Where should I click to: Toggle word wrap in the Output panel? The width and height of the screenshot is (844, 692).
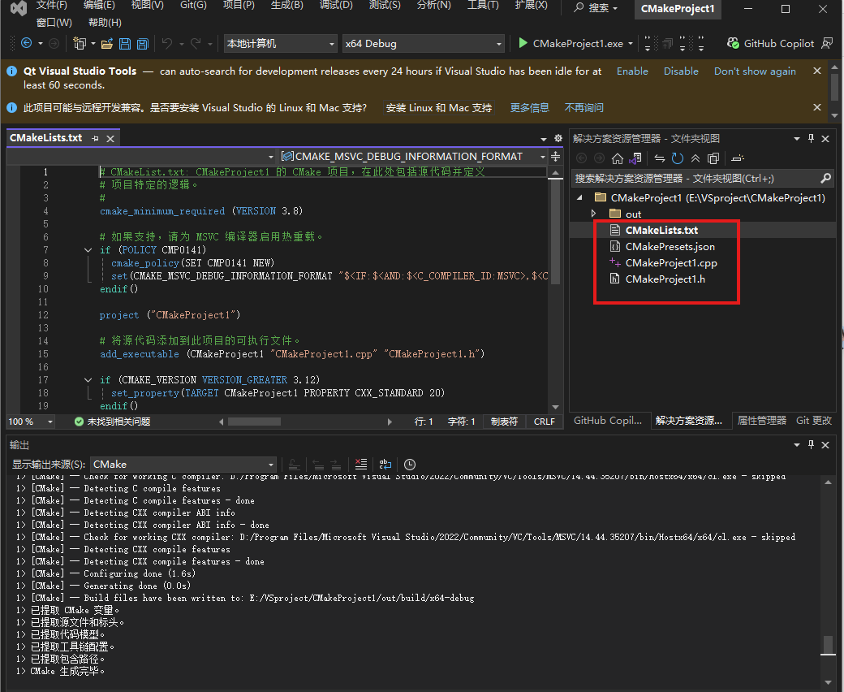(385, 464)
